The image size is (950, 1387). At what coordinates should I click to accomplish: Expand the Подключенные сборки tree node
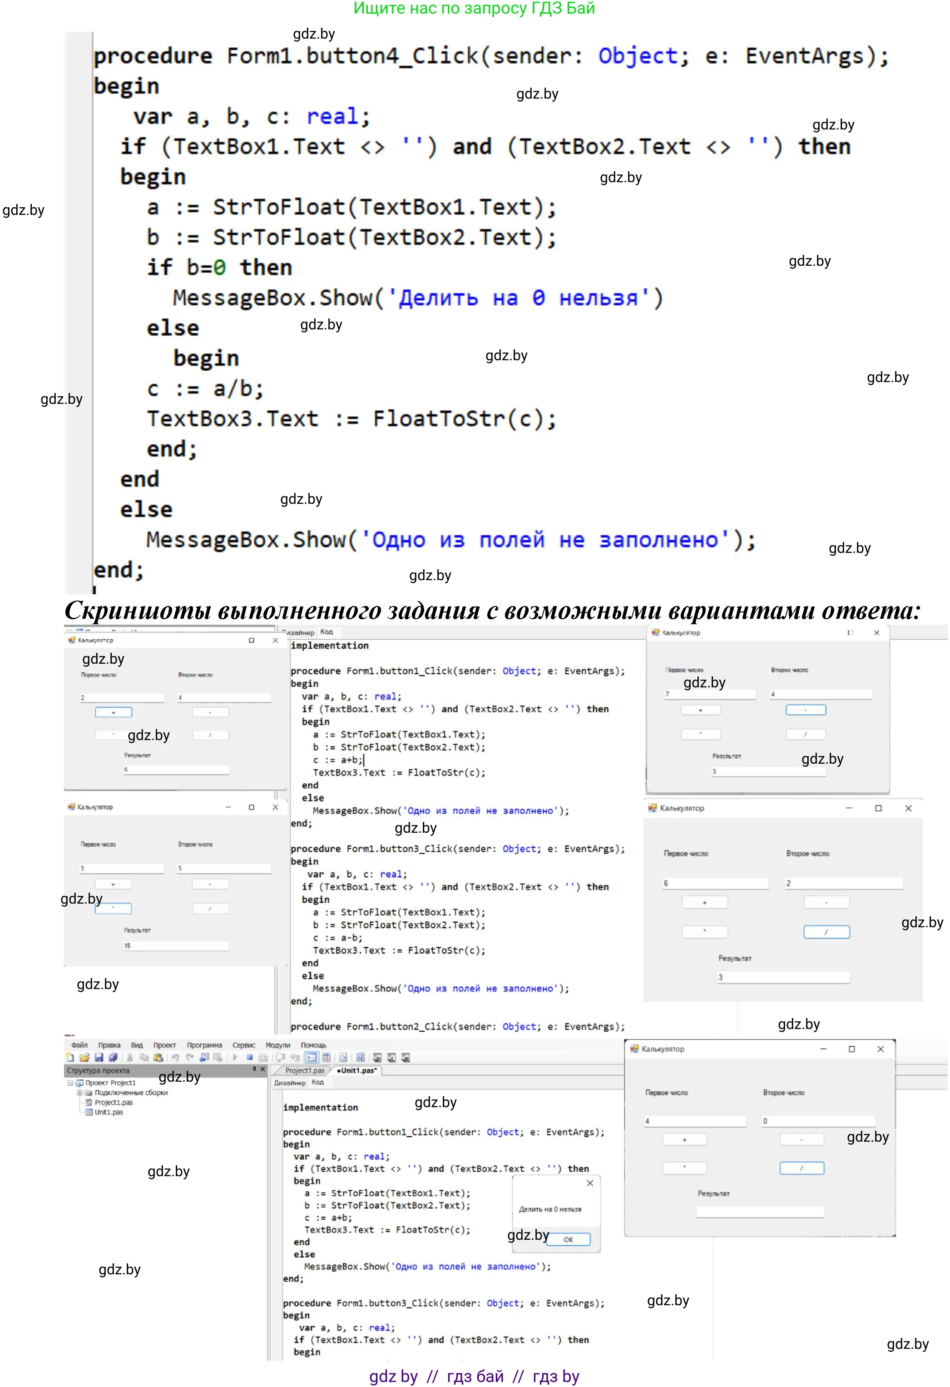tap(79, 1093)
